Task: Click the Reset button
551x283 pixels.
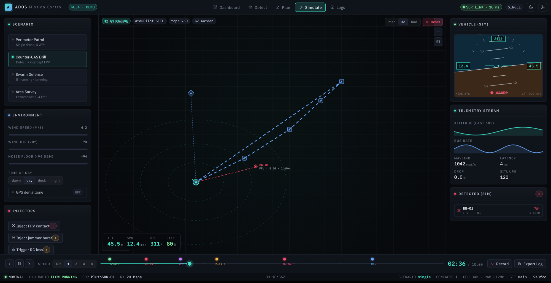Action: (x=433, y=22)
